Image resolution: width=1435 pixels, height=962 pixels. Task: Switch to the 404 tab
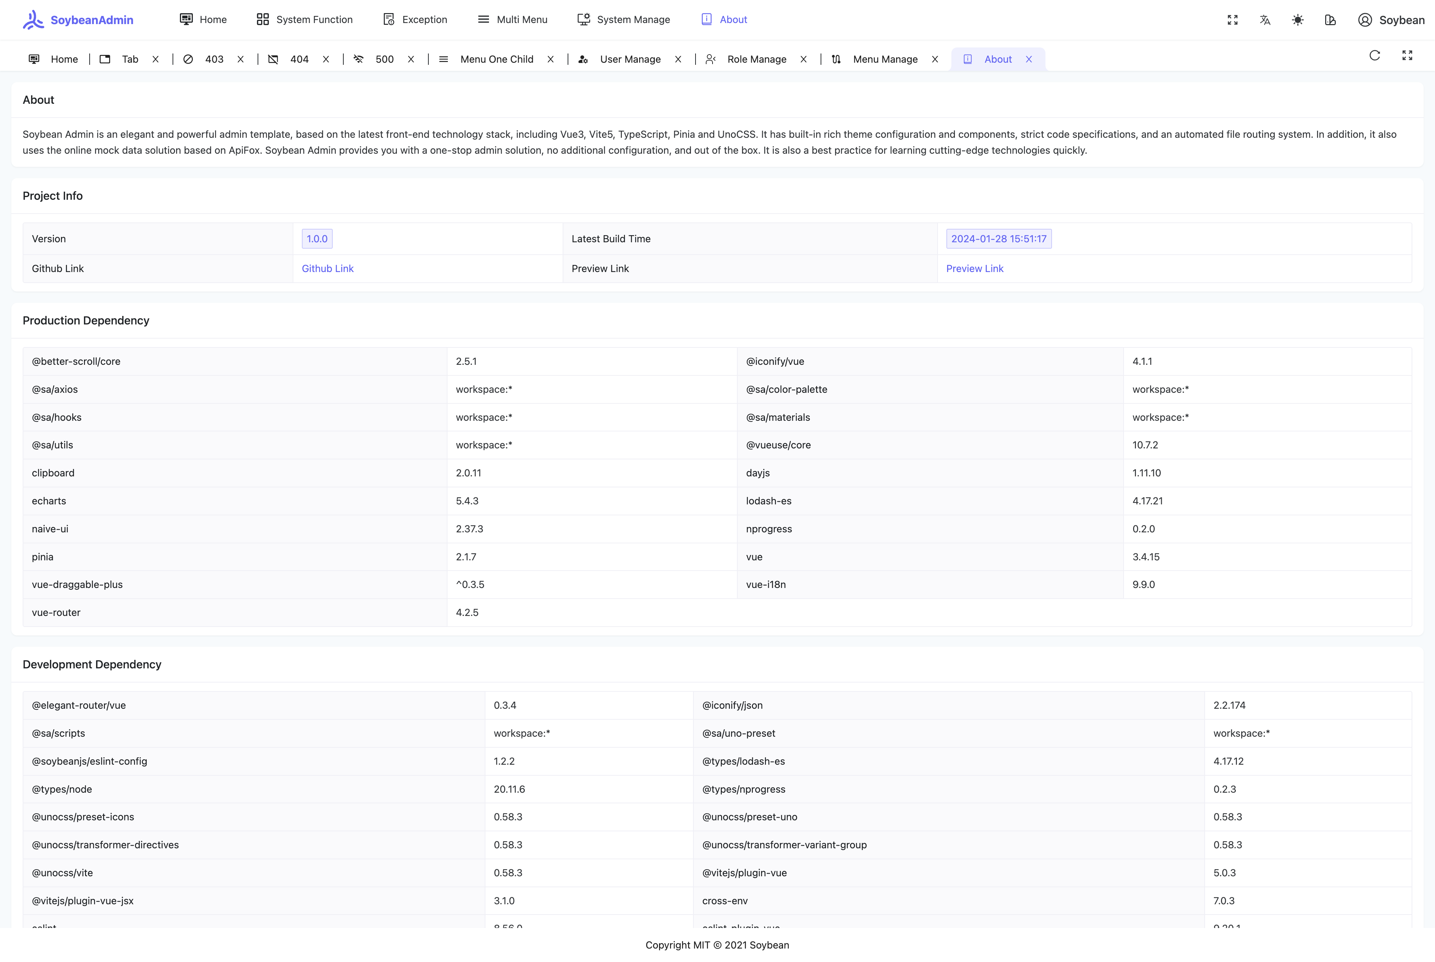point(299,59)
